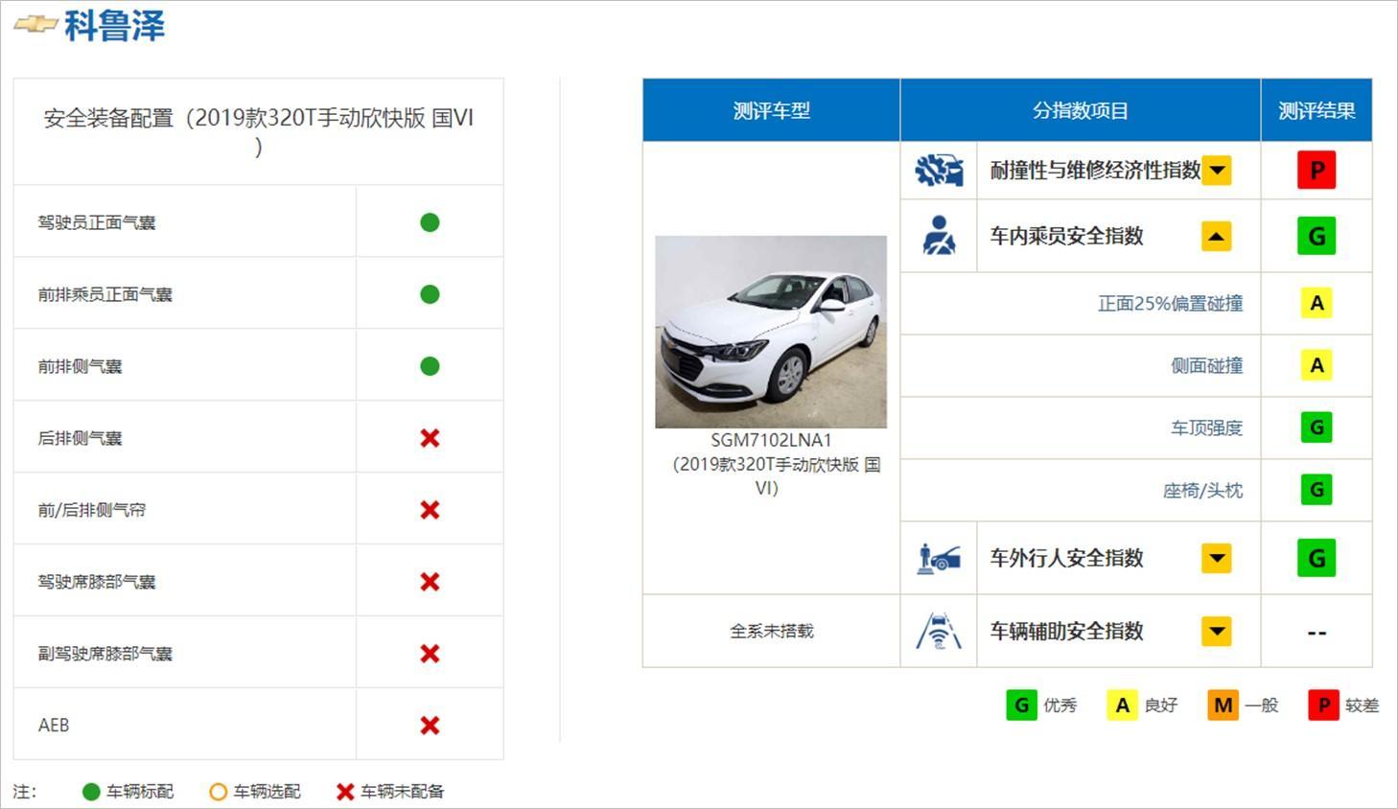Click the yellow A rating for 侧面碰撞

[x=1316, y=365]
